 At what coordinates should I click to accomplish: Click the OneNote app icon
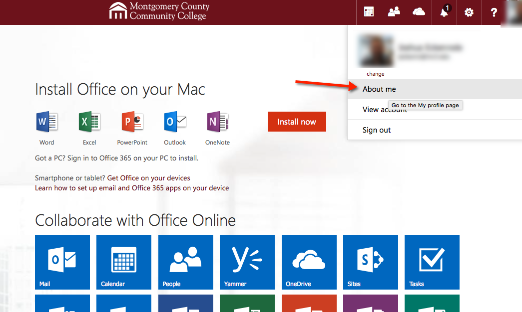217,122
